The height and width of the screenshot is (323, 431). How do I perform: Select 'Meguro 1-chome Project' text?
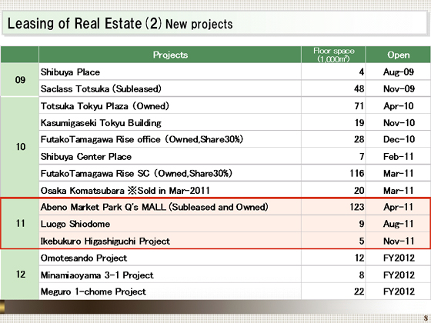pyautogui.click(x=93, y=291)
